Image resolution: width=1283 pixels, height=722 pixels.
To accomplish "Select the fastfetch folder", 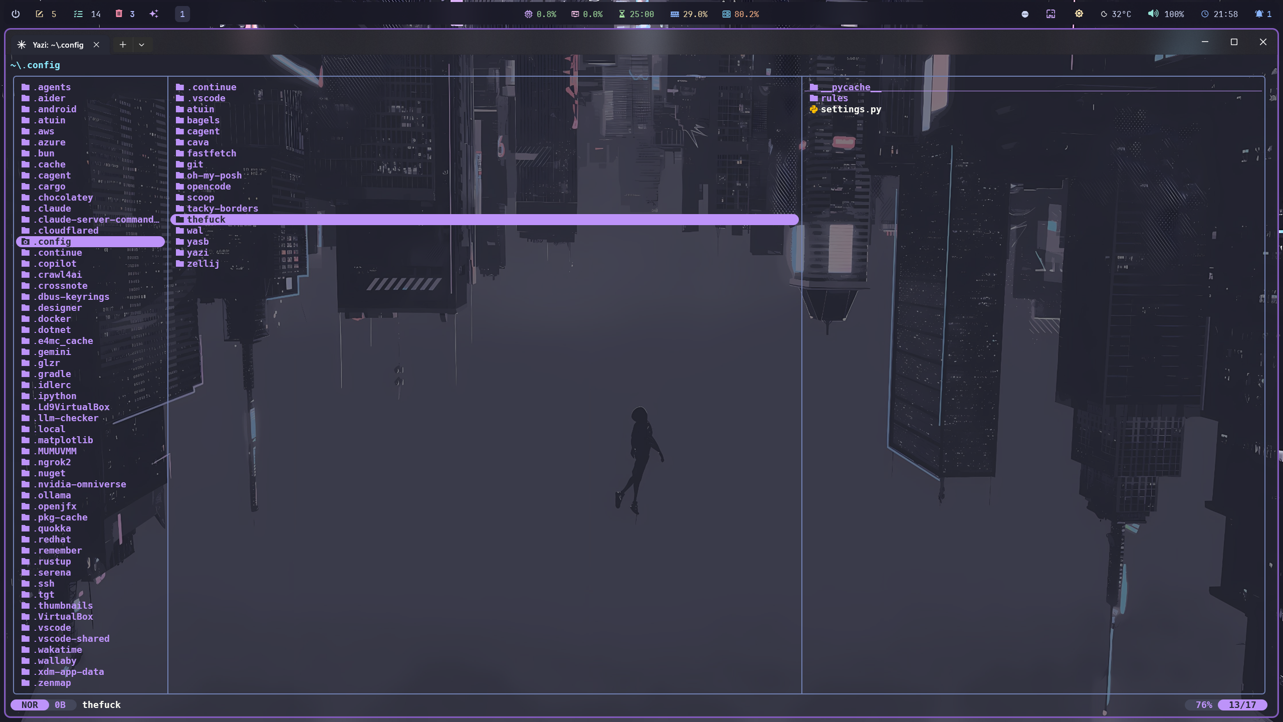I will (x=484, y=153).
